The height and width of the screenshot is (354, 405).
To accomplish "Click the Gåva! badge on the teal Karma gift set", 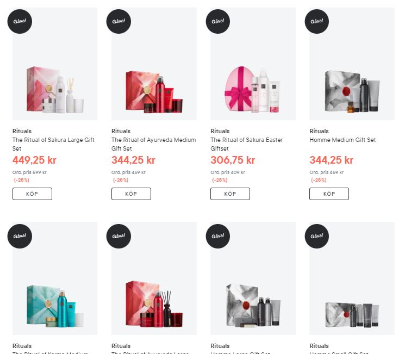I will point(20,236).
